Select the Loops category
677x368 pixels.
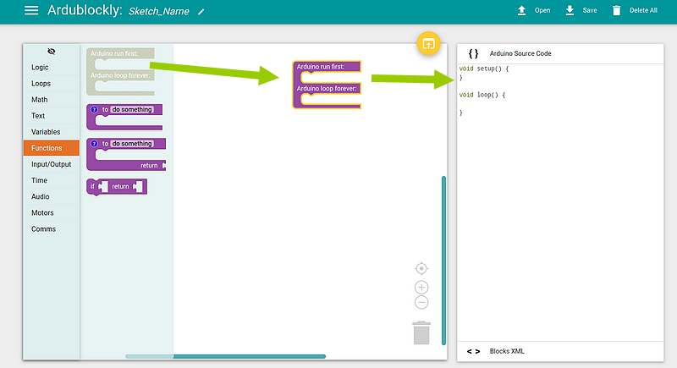click(x=52, y=83)
